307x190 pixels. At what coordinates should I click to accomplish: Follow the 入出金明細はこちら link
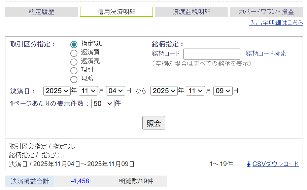276,23
